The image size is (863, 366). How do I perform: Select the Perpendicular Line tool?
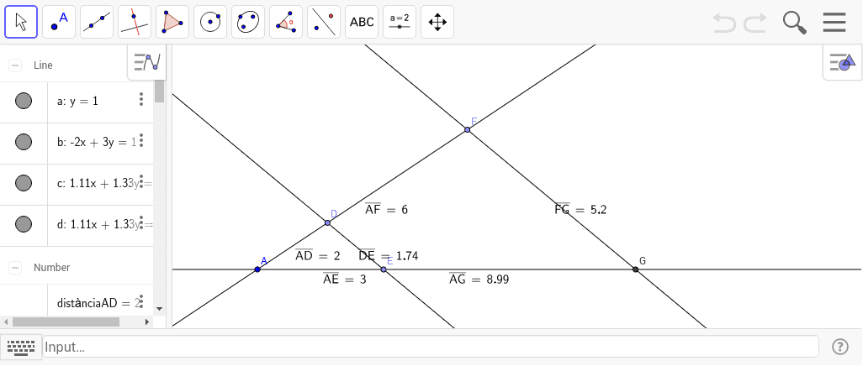click(135, 22)
